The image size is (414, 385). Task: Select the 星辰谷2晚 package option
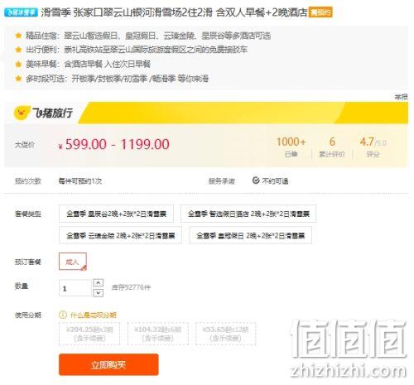point(116,214)
